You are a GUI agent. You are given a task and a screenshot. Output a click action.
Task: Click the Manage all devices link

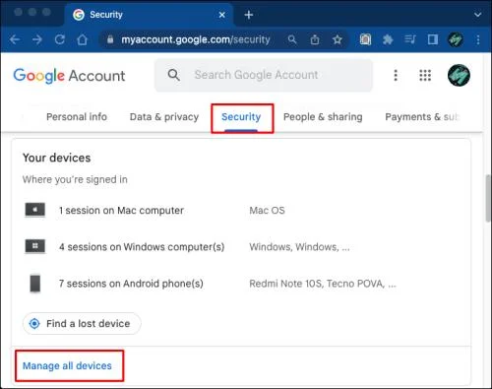tap(67, 365)
